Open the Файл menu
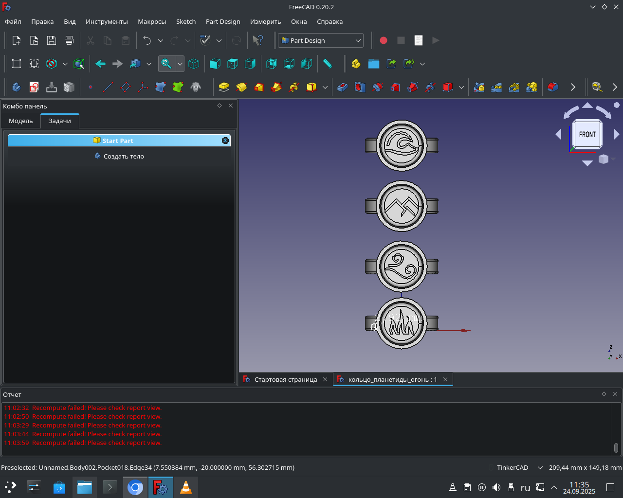This screenshot has height=498, width=623. click(13, 21)
